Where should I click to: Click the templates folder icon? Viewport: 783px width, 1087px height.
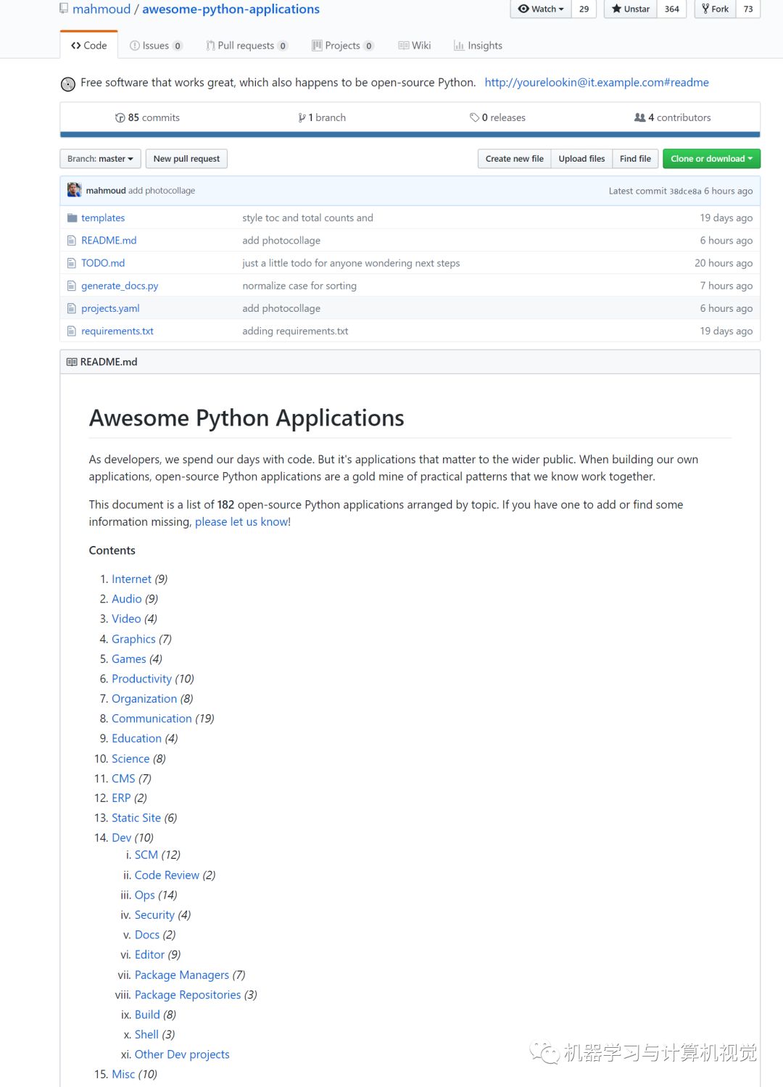pos(72,218)
